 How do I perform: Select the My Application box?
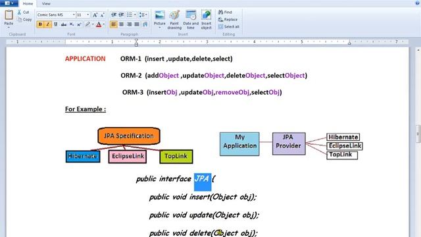click(239, 144)
